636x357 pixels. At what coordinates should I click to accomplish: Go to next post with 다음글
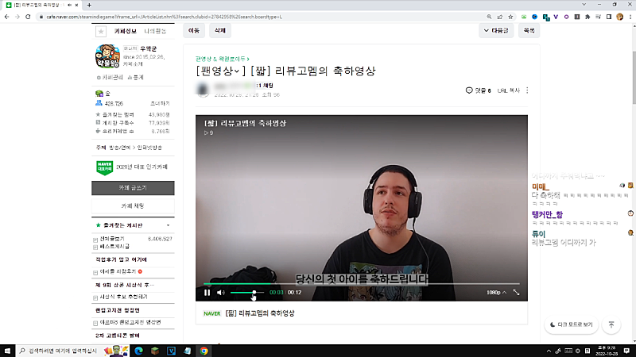[496, 30]
